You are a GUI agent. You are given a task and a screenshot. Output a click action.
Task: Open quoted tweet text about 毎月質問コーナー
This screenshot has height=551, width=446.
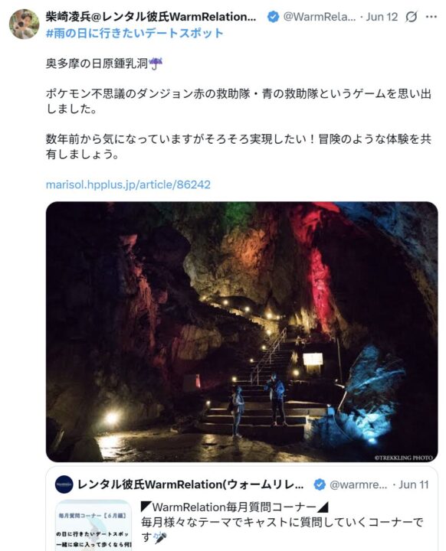click(x=282, y=522)
